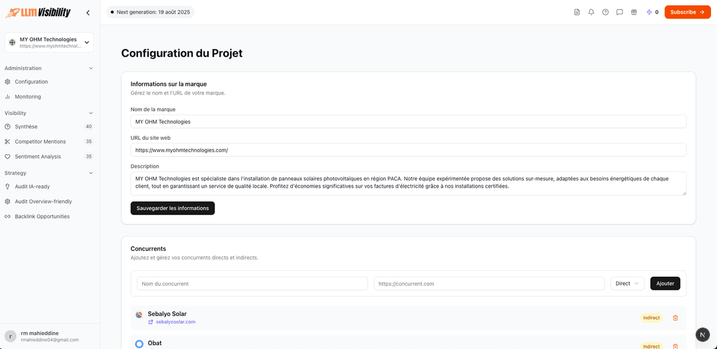Open Sentiment Analysis in sidebar

(x=38, y=157)
